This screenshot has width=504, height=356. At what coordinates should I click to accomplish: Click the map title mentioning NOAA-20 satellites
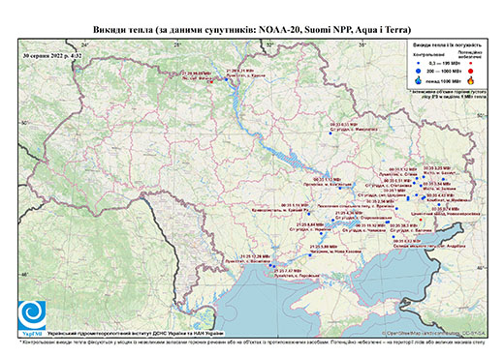click(x=252, y=30)
